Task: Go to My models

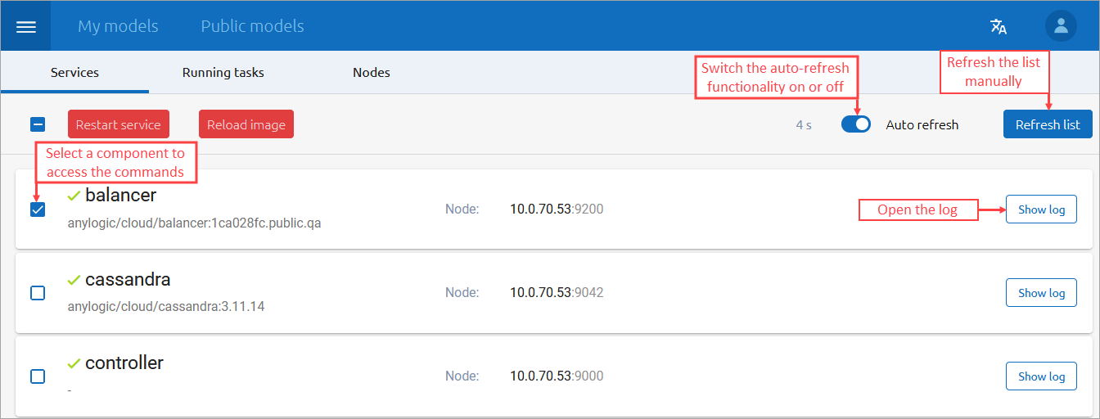Action: point(118,26)
